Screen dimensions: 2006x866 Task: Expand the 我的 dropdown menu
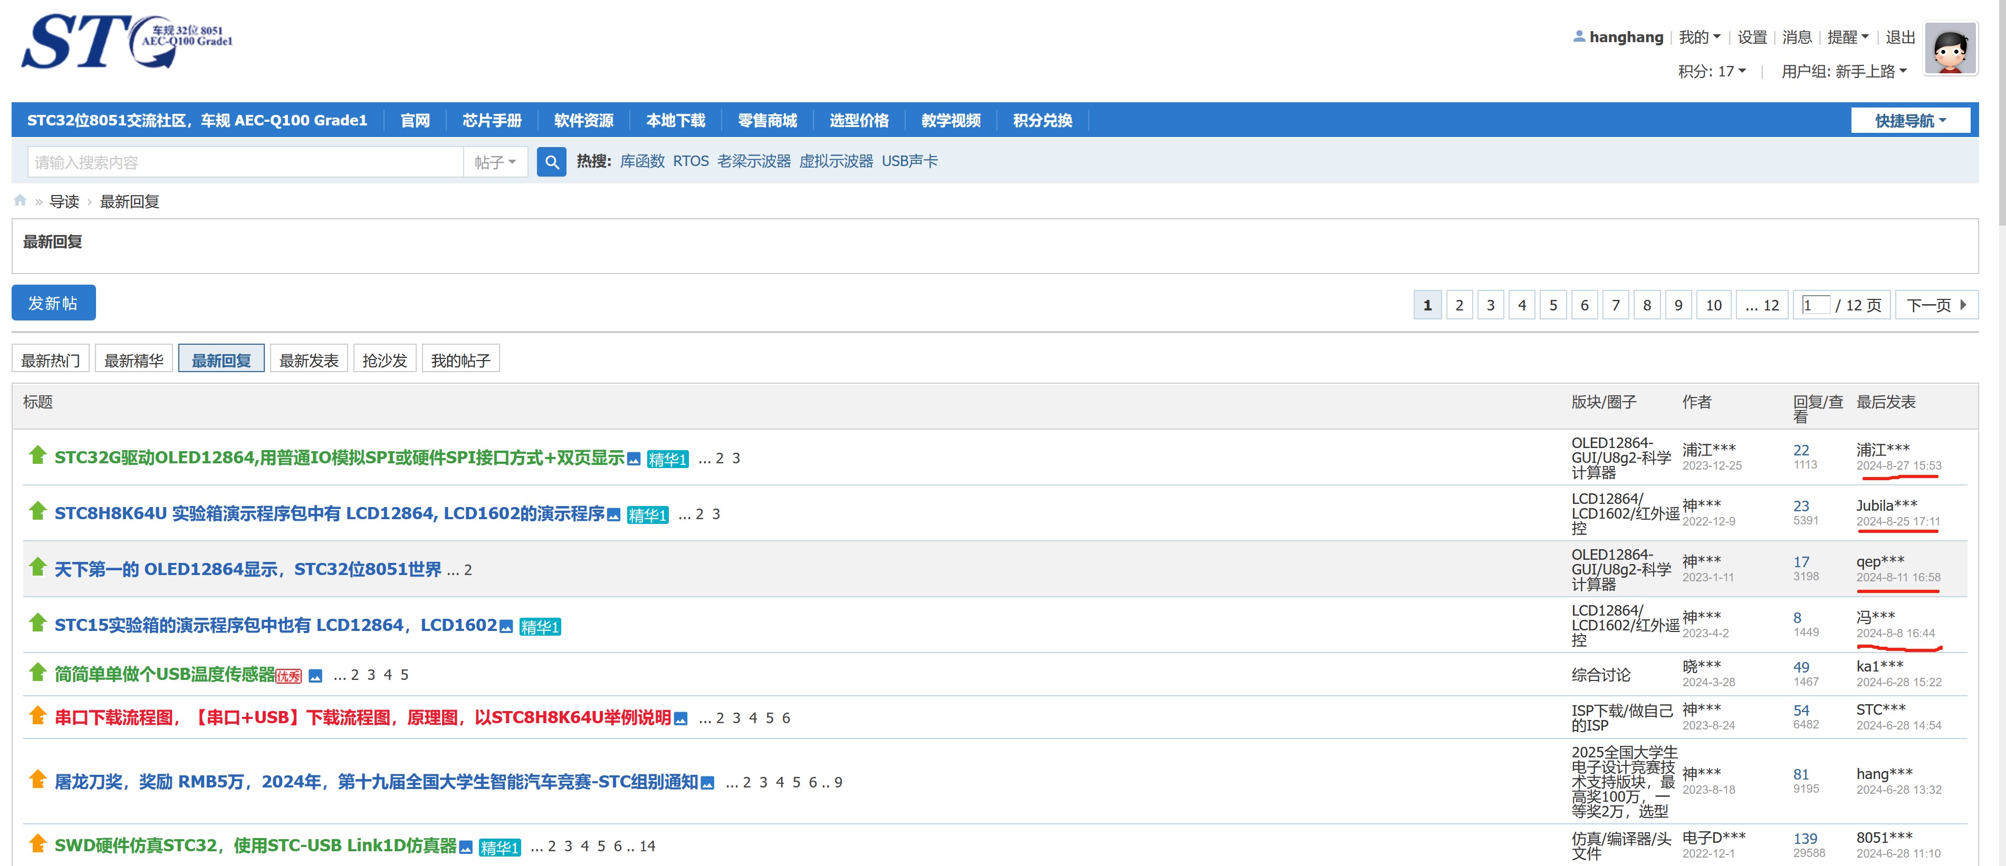tap(1699, 37)
